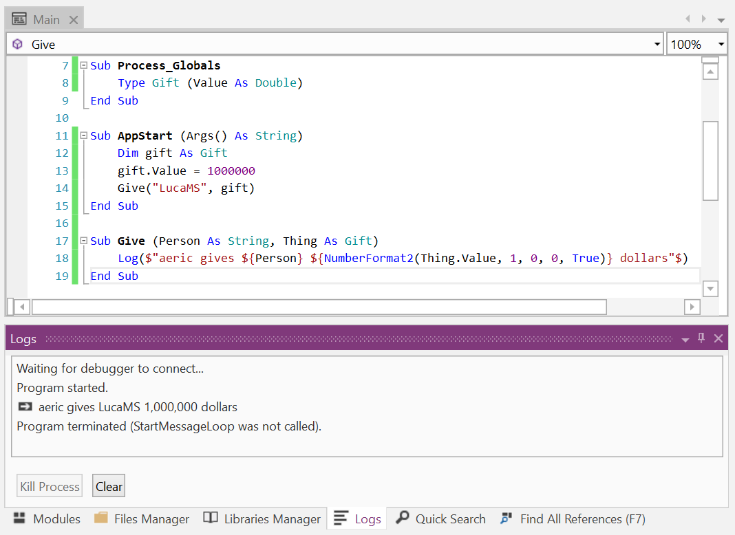Image resolution: width=735 pixels, height=535 pixels.
Task: Click the purple hexagon icon beside Give navigator
Action: pos(17,43)
